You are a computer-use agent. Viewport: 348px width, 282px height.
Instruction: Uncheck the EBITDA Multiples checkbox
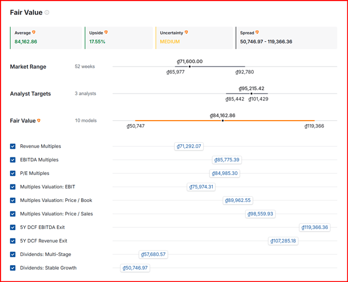pyautogui.click(x=13, y=160)
